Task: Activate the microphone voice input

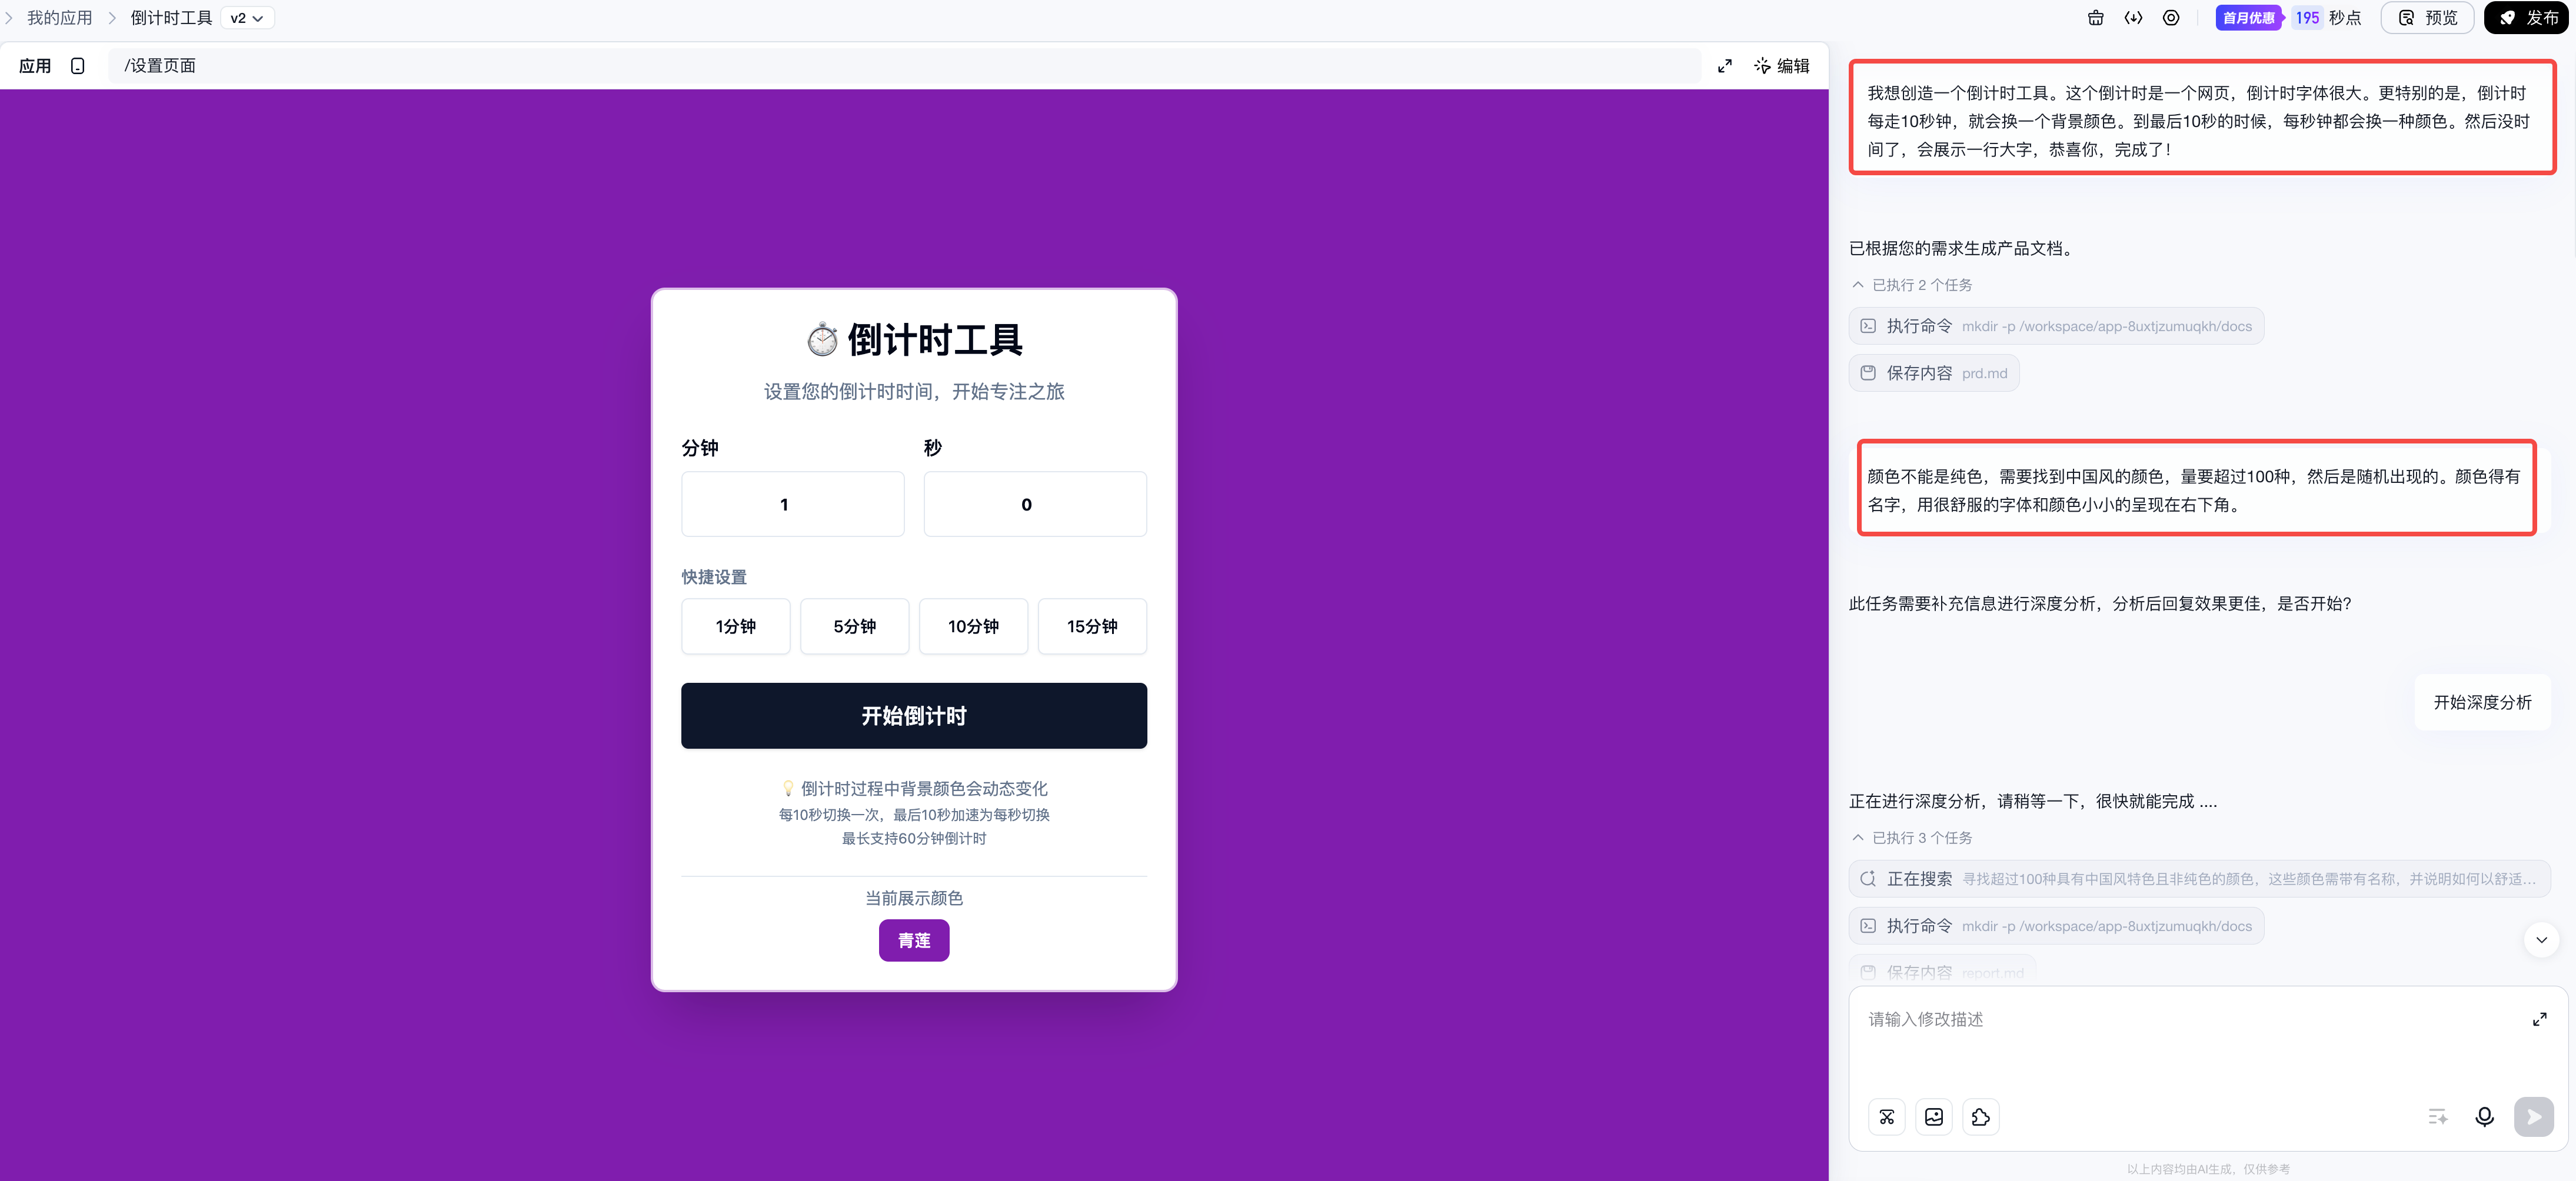Action: [x=2484, y=1117]
